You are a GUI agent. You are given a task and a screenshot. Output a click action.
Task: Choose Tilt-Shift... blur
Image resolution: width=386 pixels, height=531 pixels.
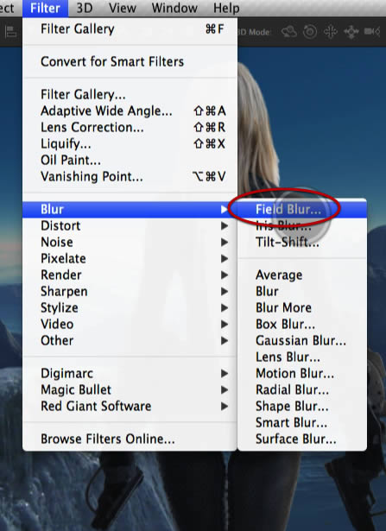click(x=302, y=242)
